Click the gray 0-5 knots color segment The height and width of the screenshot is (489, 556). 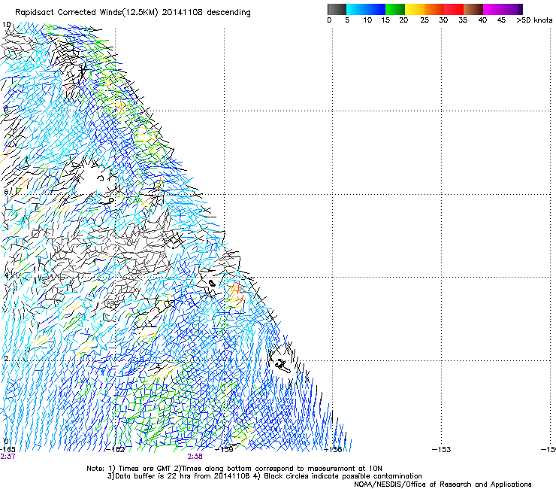click(337, 9)
